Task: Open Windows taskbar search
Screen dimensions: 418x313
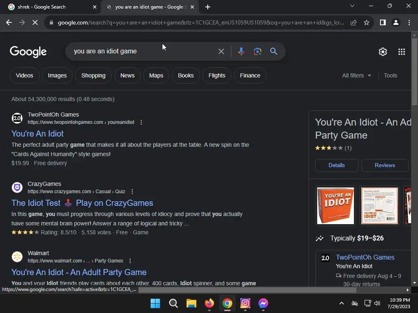Action: click(173, 303)
